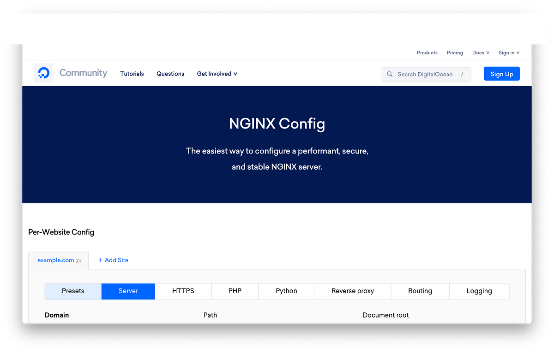Image resolution: width=554 pixels, height=353 pixels.
Task: Click the NGINX Config heading
Action: coord(277,124)
